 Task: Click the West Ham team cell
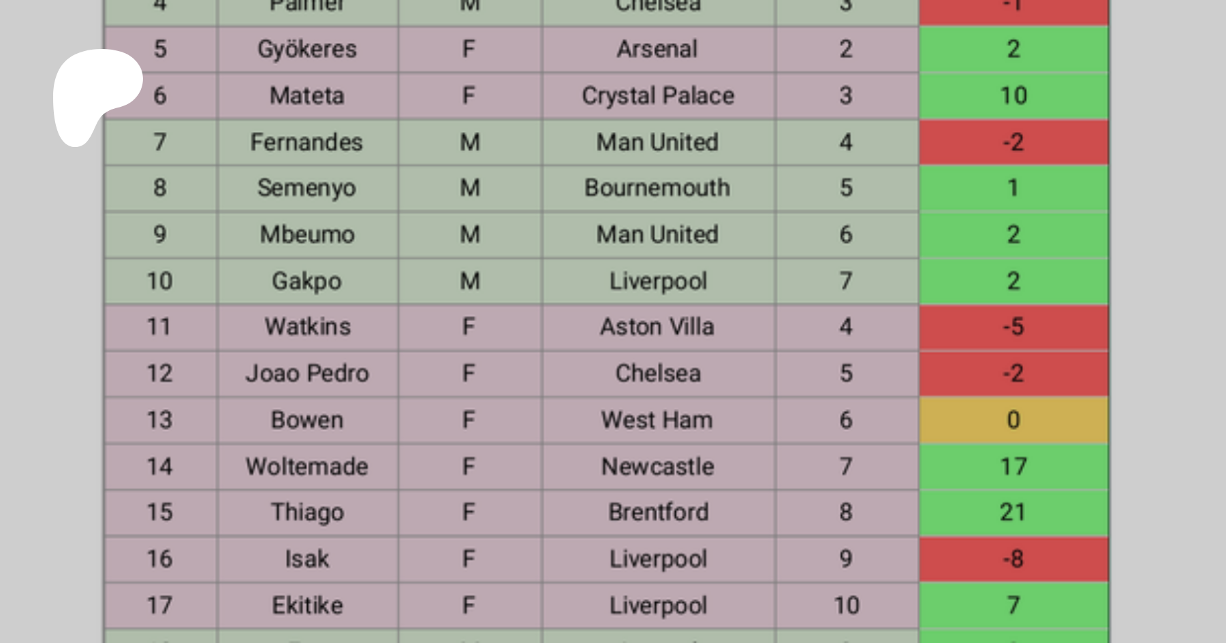tap(658, 420)
